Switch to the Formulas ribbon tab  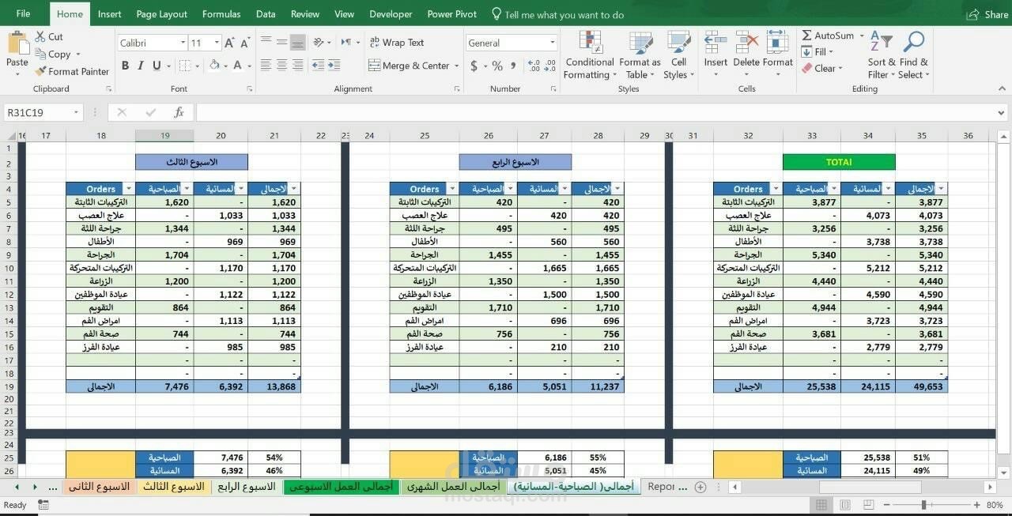coord(221,13)
